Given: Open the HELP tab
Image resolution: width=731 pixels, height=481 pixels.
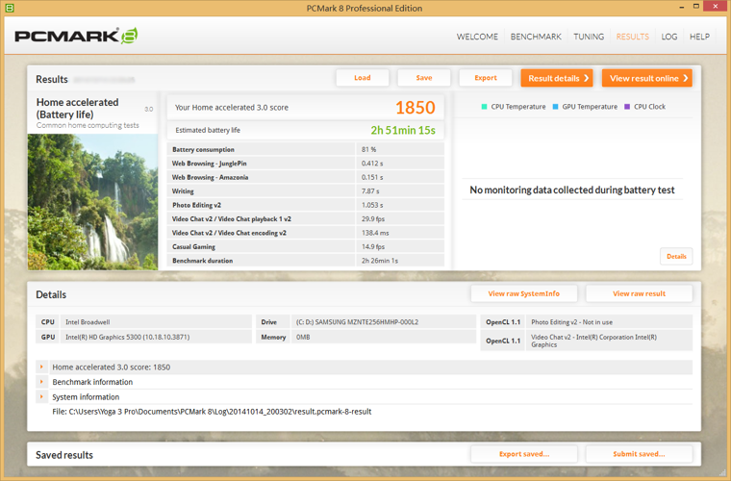Looking at the screenshot, I should tap(699, 37).
